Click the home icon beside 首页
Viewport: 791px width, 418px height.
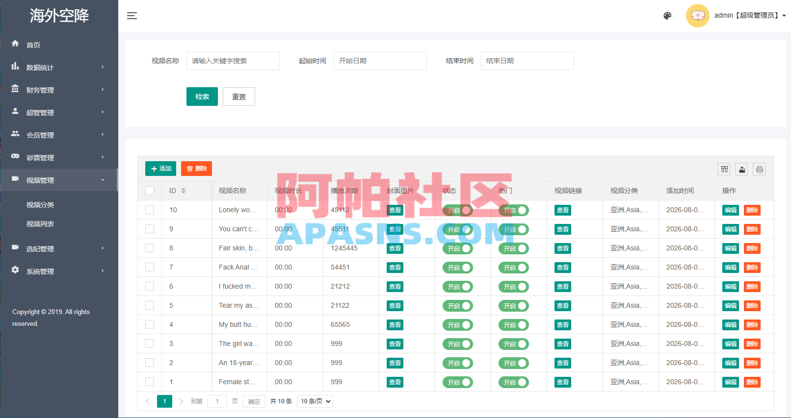(x=15, y=44)
